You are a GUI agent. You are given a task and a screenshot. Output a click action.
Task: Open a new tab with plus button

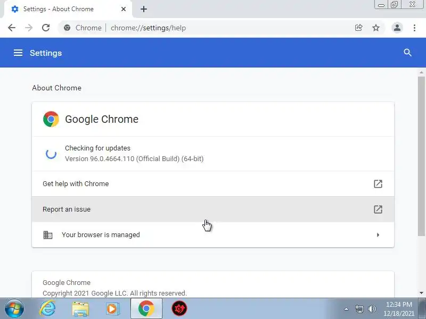144,9
